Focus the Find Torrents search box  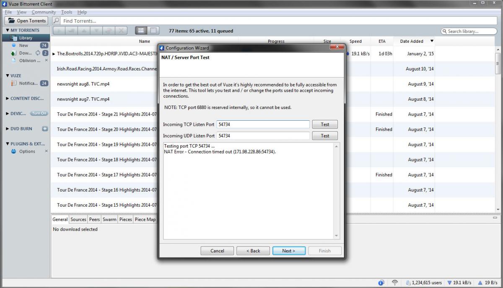(x=279, y=21)
